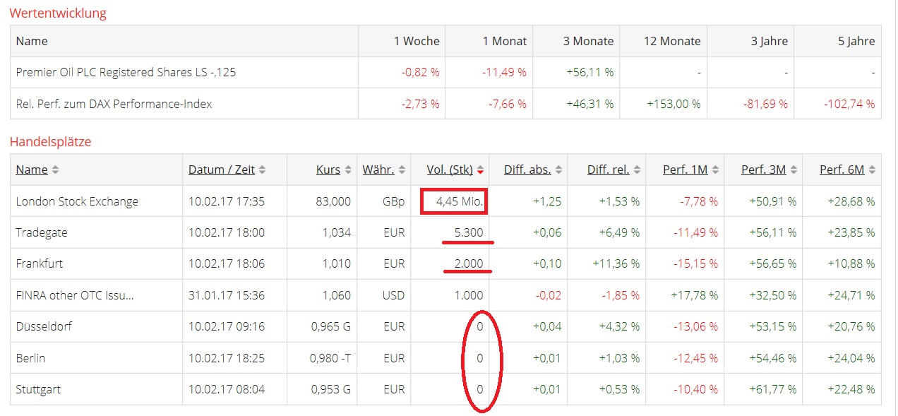Viewport: 898px width, 416px height.
Task: Click the Frankfurt exchange entry
Action: click(40, 263)
